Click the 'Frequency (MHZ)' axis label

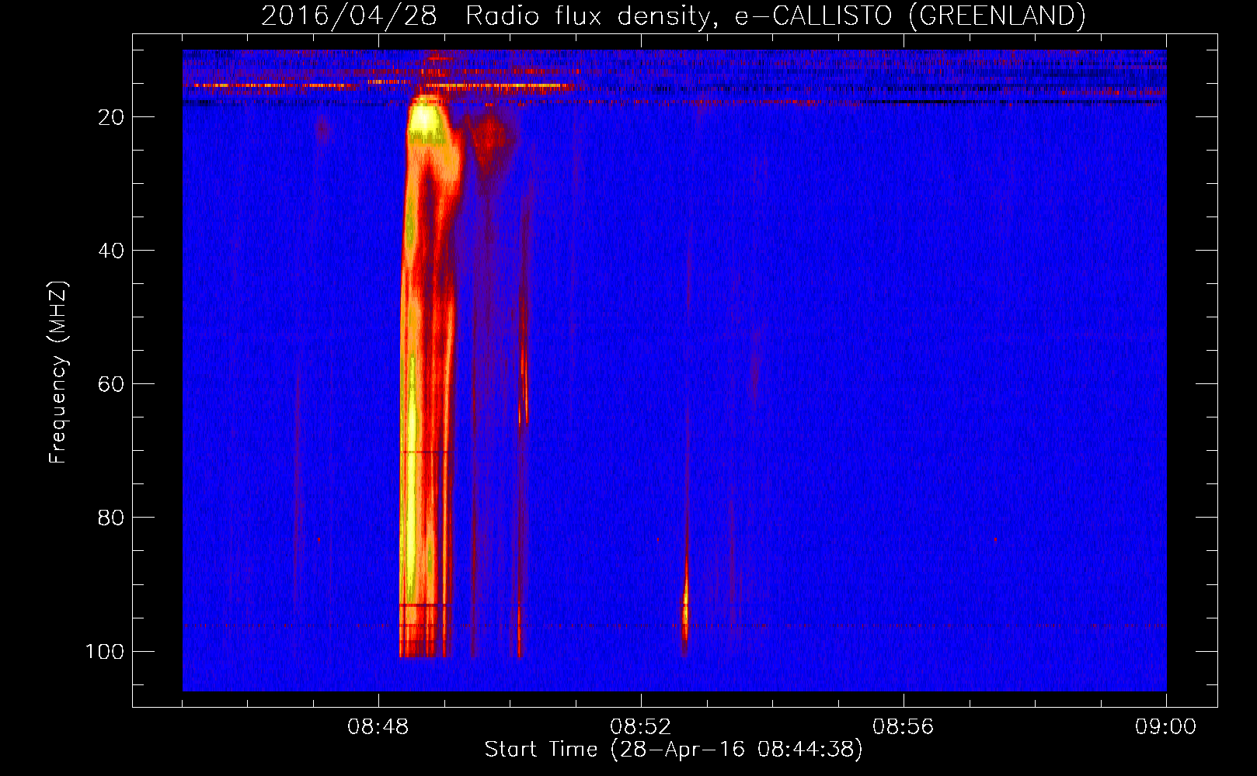tap(59, 372)
